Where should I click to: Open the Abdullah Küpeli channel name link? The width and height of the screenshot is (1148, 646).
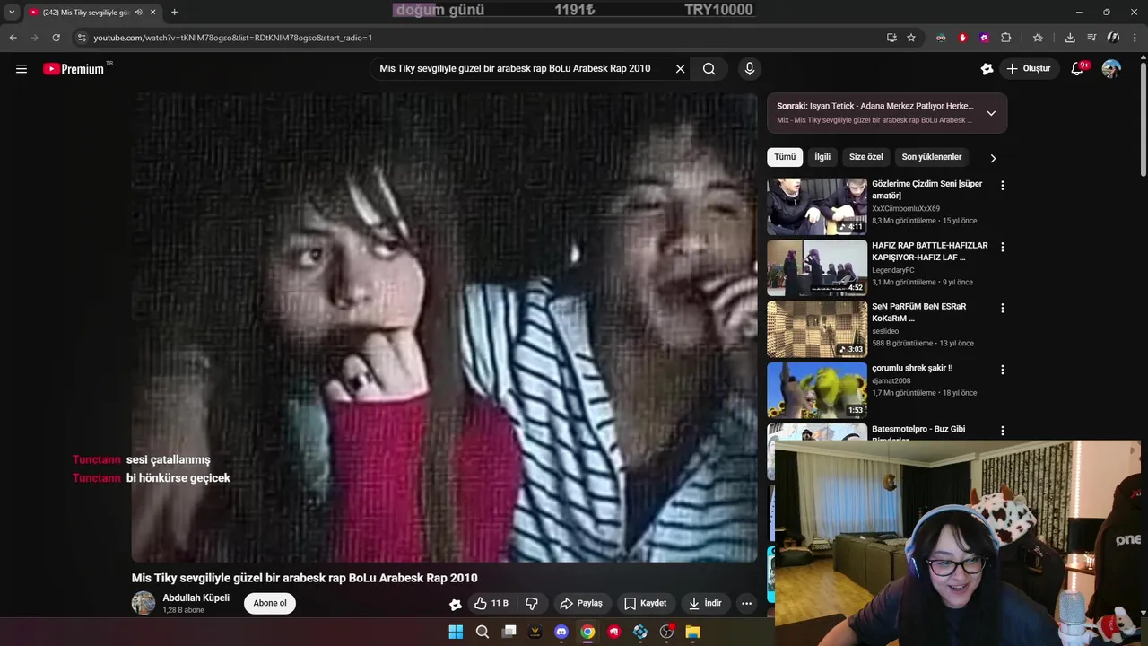tap(196, 598)
